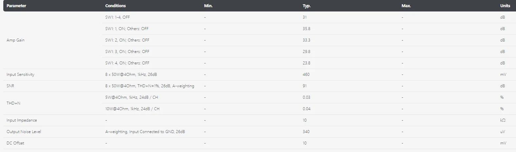Select the Output Noise Level label

coord(24,132)
